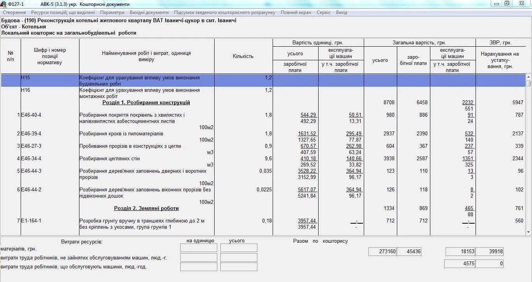The image size is (532, 282).
Task: Select position code E46-44-3
Action: (x=31, y=171)
